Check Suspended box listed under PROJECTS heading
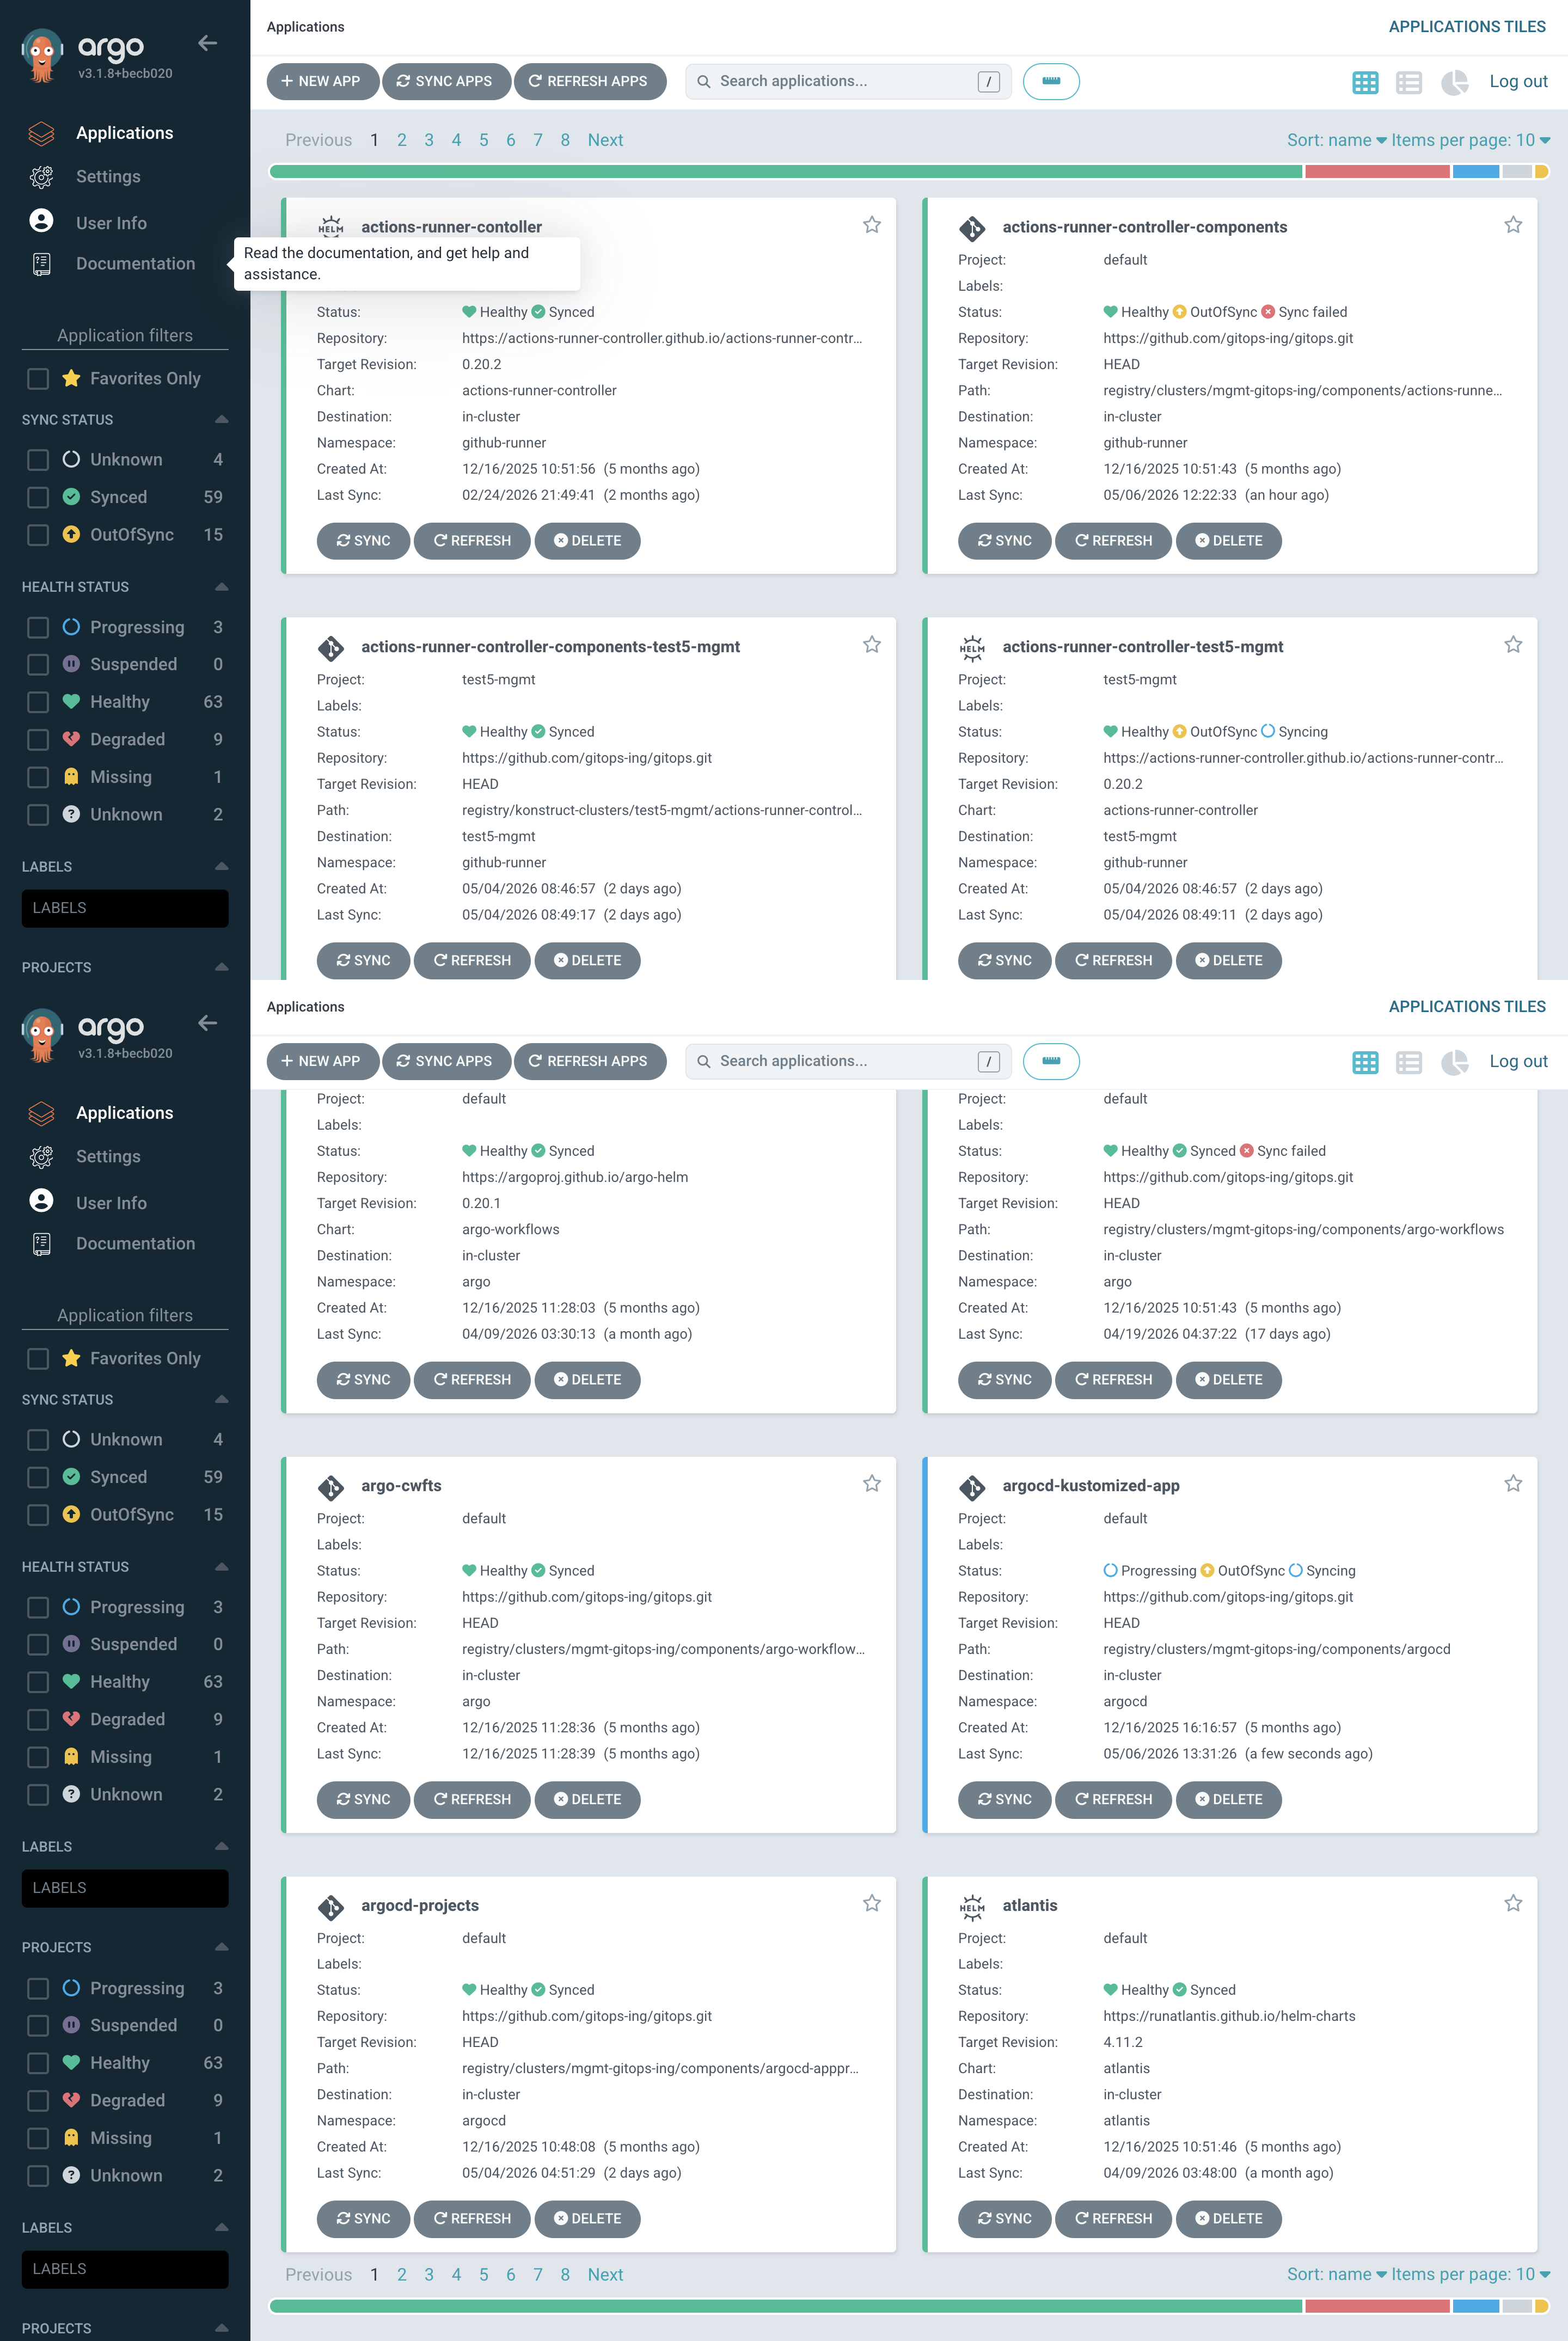 point(38,2025)
